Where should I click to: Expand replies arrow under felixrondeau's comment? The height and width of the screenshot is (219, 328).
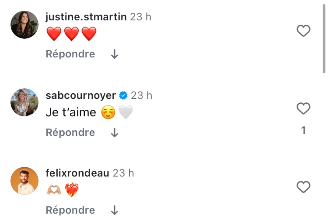(x=115, y=211)
